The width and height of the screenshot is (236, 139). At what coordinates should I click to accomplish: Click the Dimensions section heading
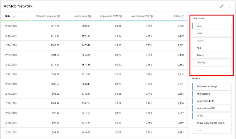(x=198, y=18)
